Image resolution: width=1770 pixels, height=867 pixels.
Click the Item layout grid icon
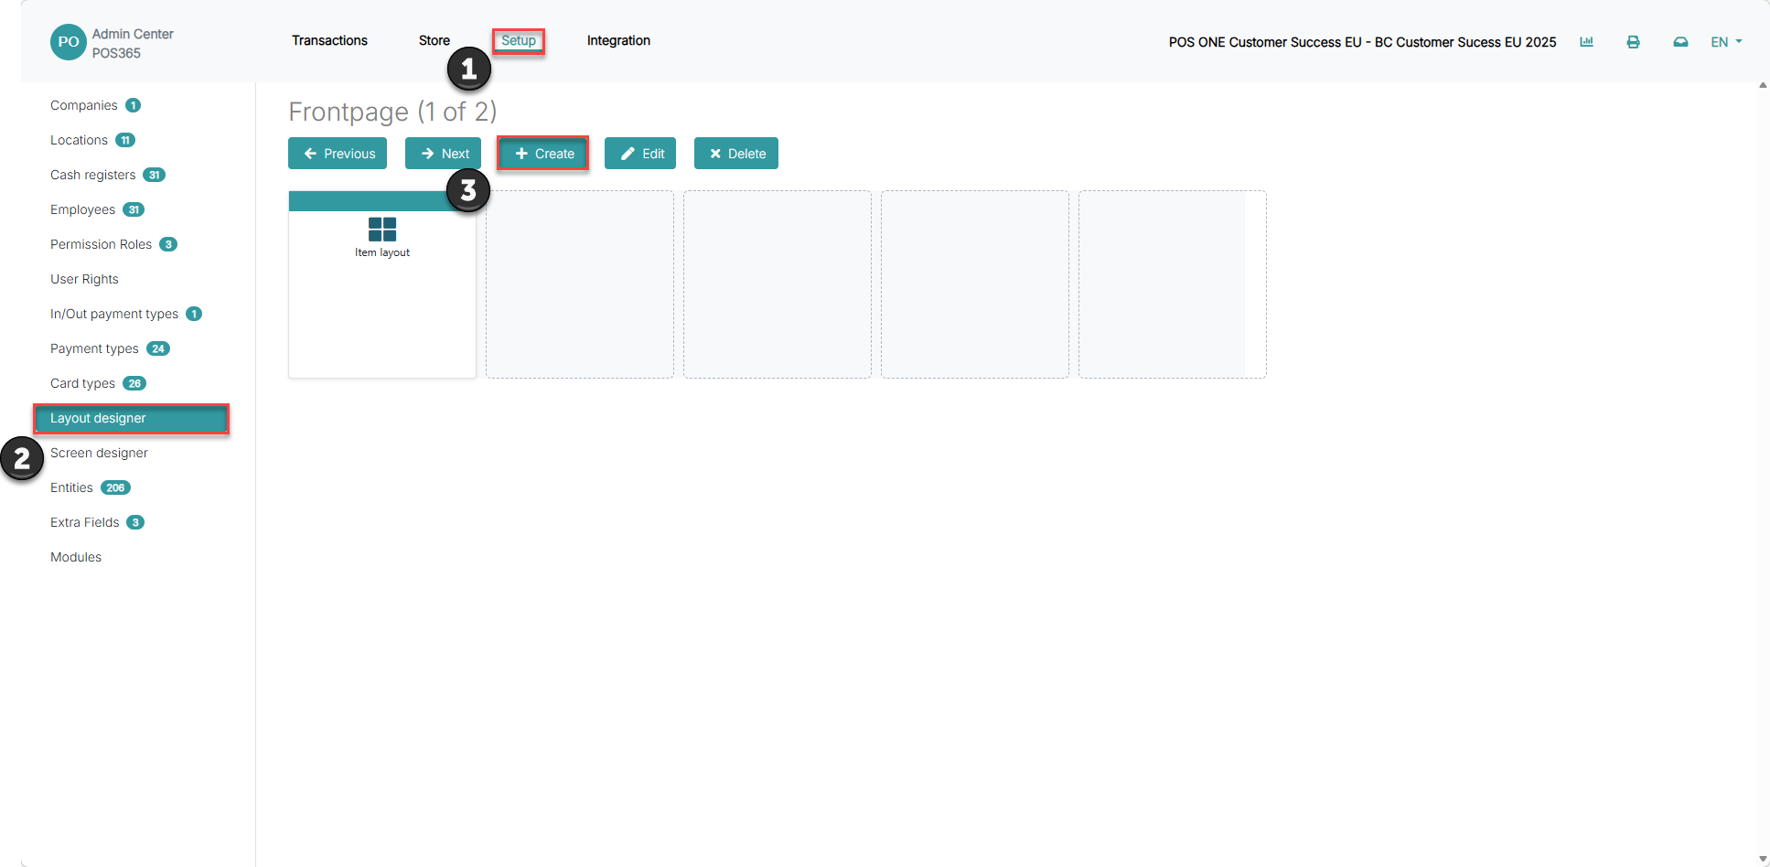pos(382,229)
